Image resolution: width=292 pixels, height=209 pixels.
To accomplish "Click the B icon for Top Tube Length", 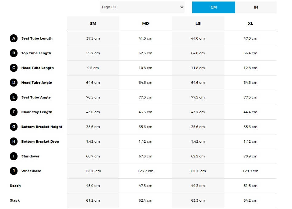I will tap(14, 53).
